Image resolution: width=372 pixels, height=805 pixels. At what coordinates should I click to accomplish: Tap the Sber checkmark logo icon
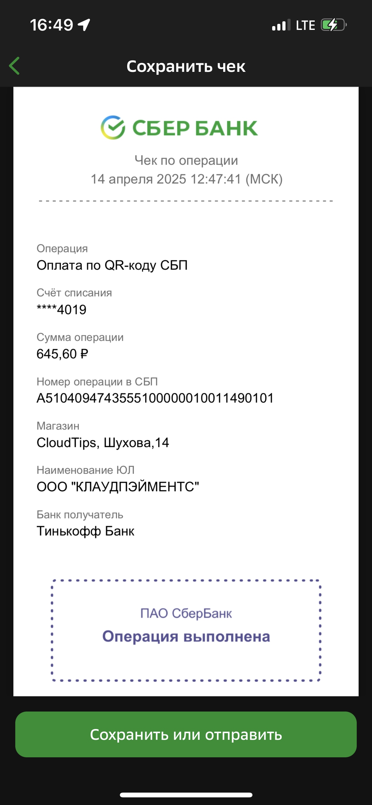pos(113,127)
